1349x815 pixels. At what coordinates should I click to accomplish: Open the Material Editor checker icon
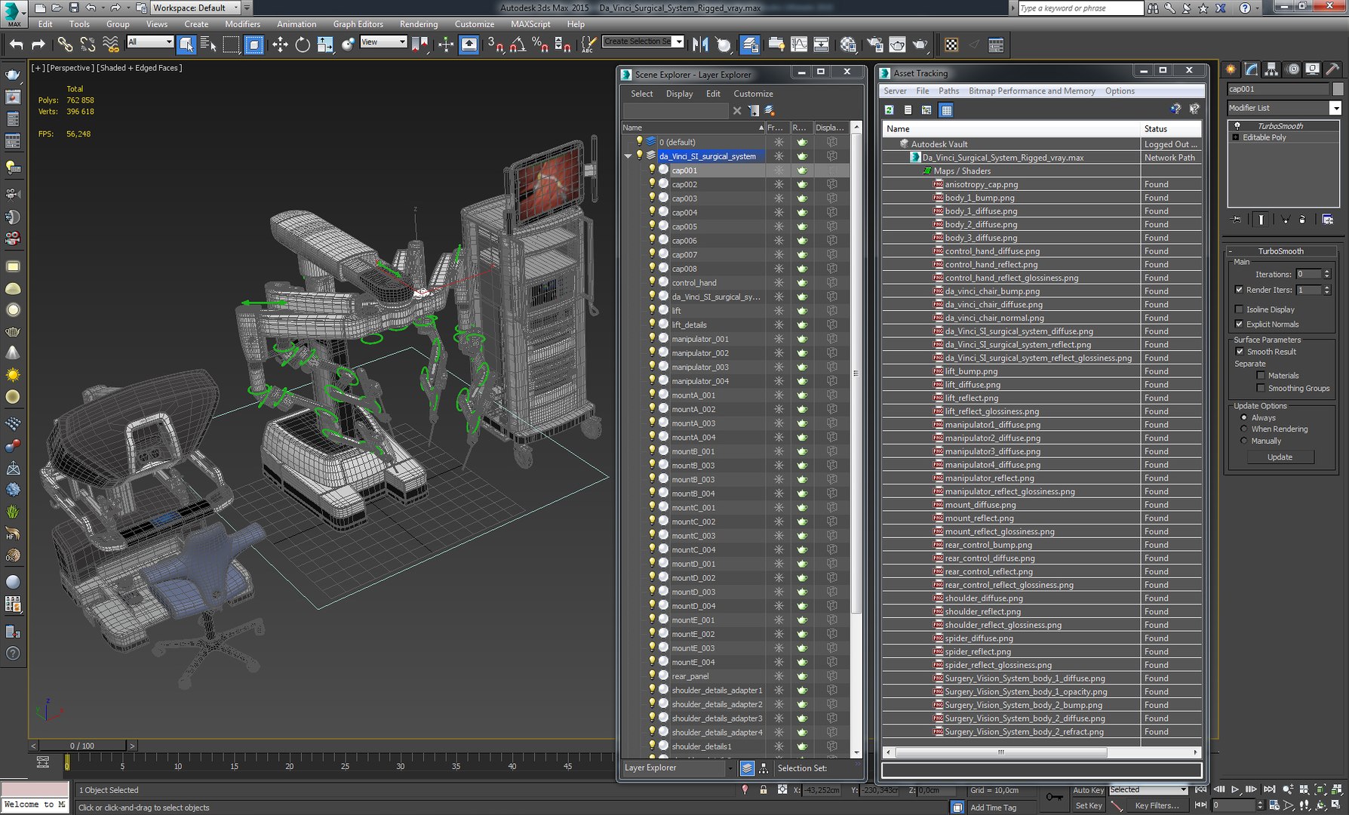coord(951,45)
